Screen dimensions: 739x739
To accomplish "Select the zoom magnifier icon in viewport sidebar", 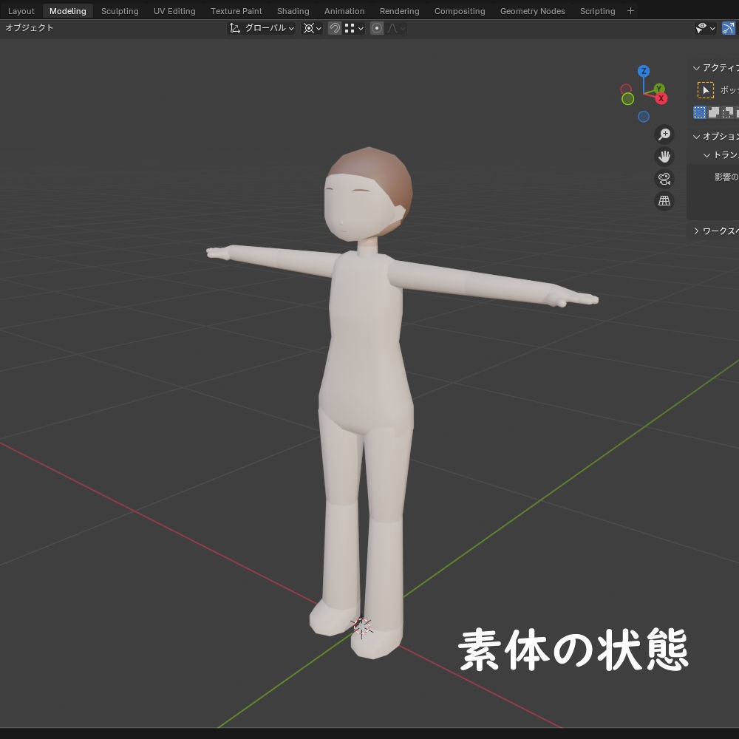I will pyautogui.click(x=664, y=134).
